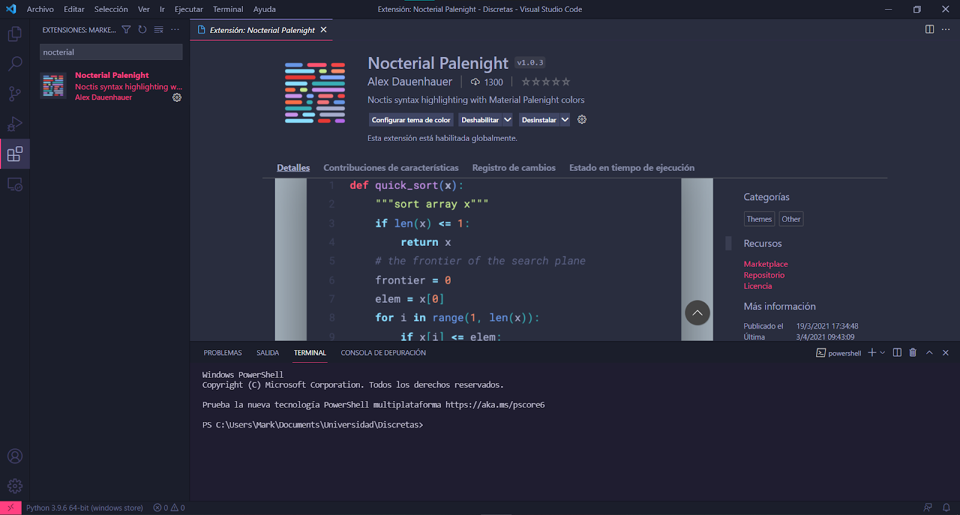Kill terminal with the trash icon

pos(913,353)
